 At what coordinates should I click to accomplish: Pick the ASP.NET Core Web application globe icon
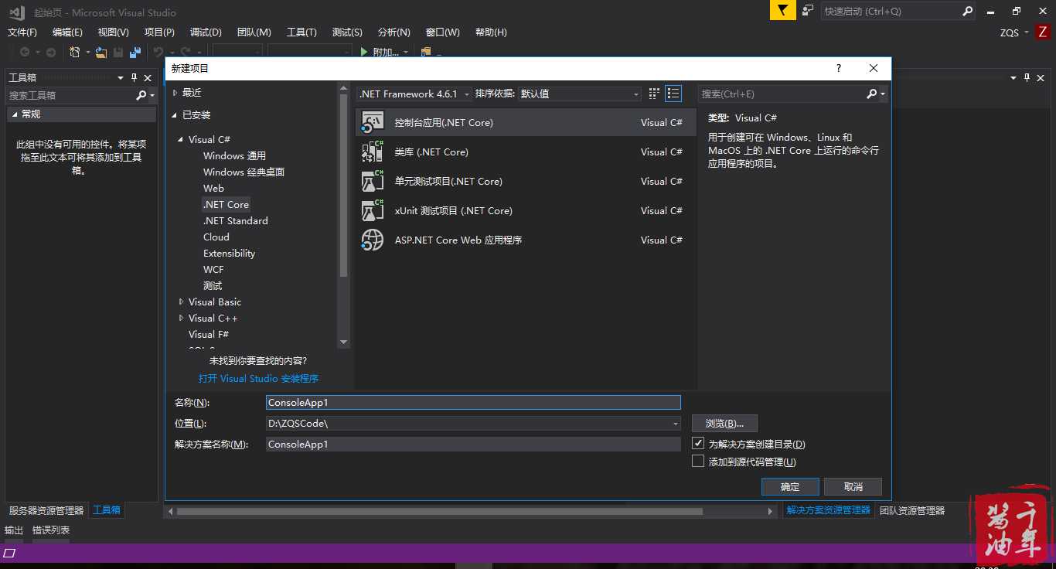[373, 240]
